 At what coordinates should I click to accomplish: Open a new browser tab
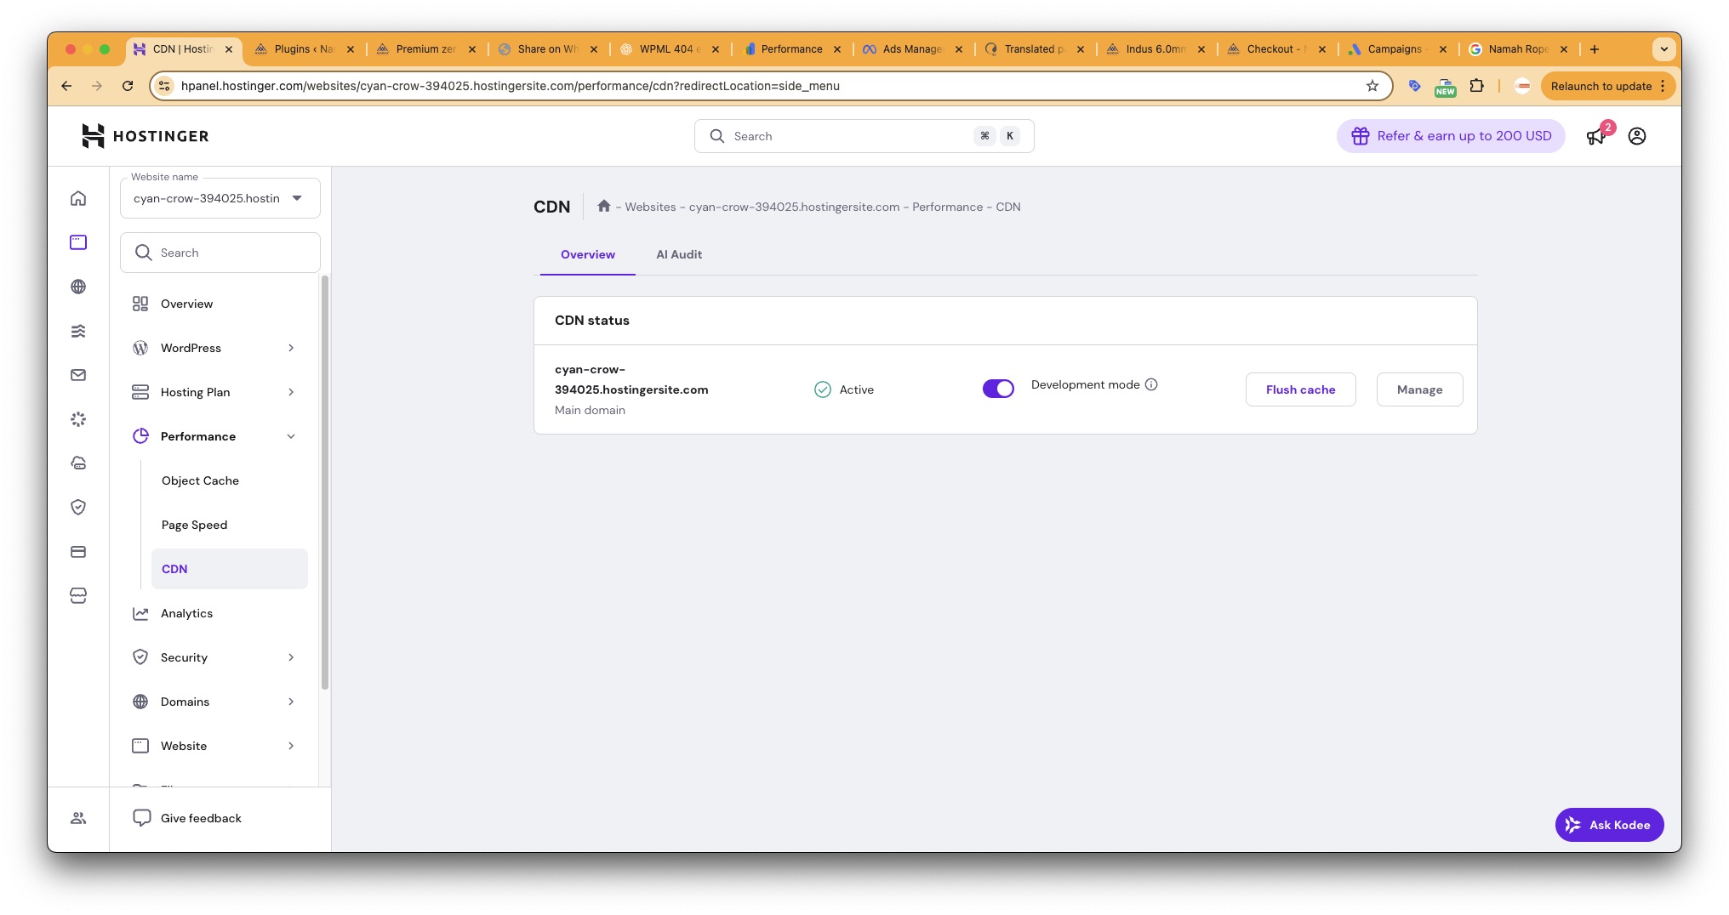(1595, 49)
